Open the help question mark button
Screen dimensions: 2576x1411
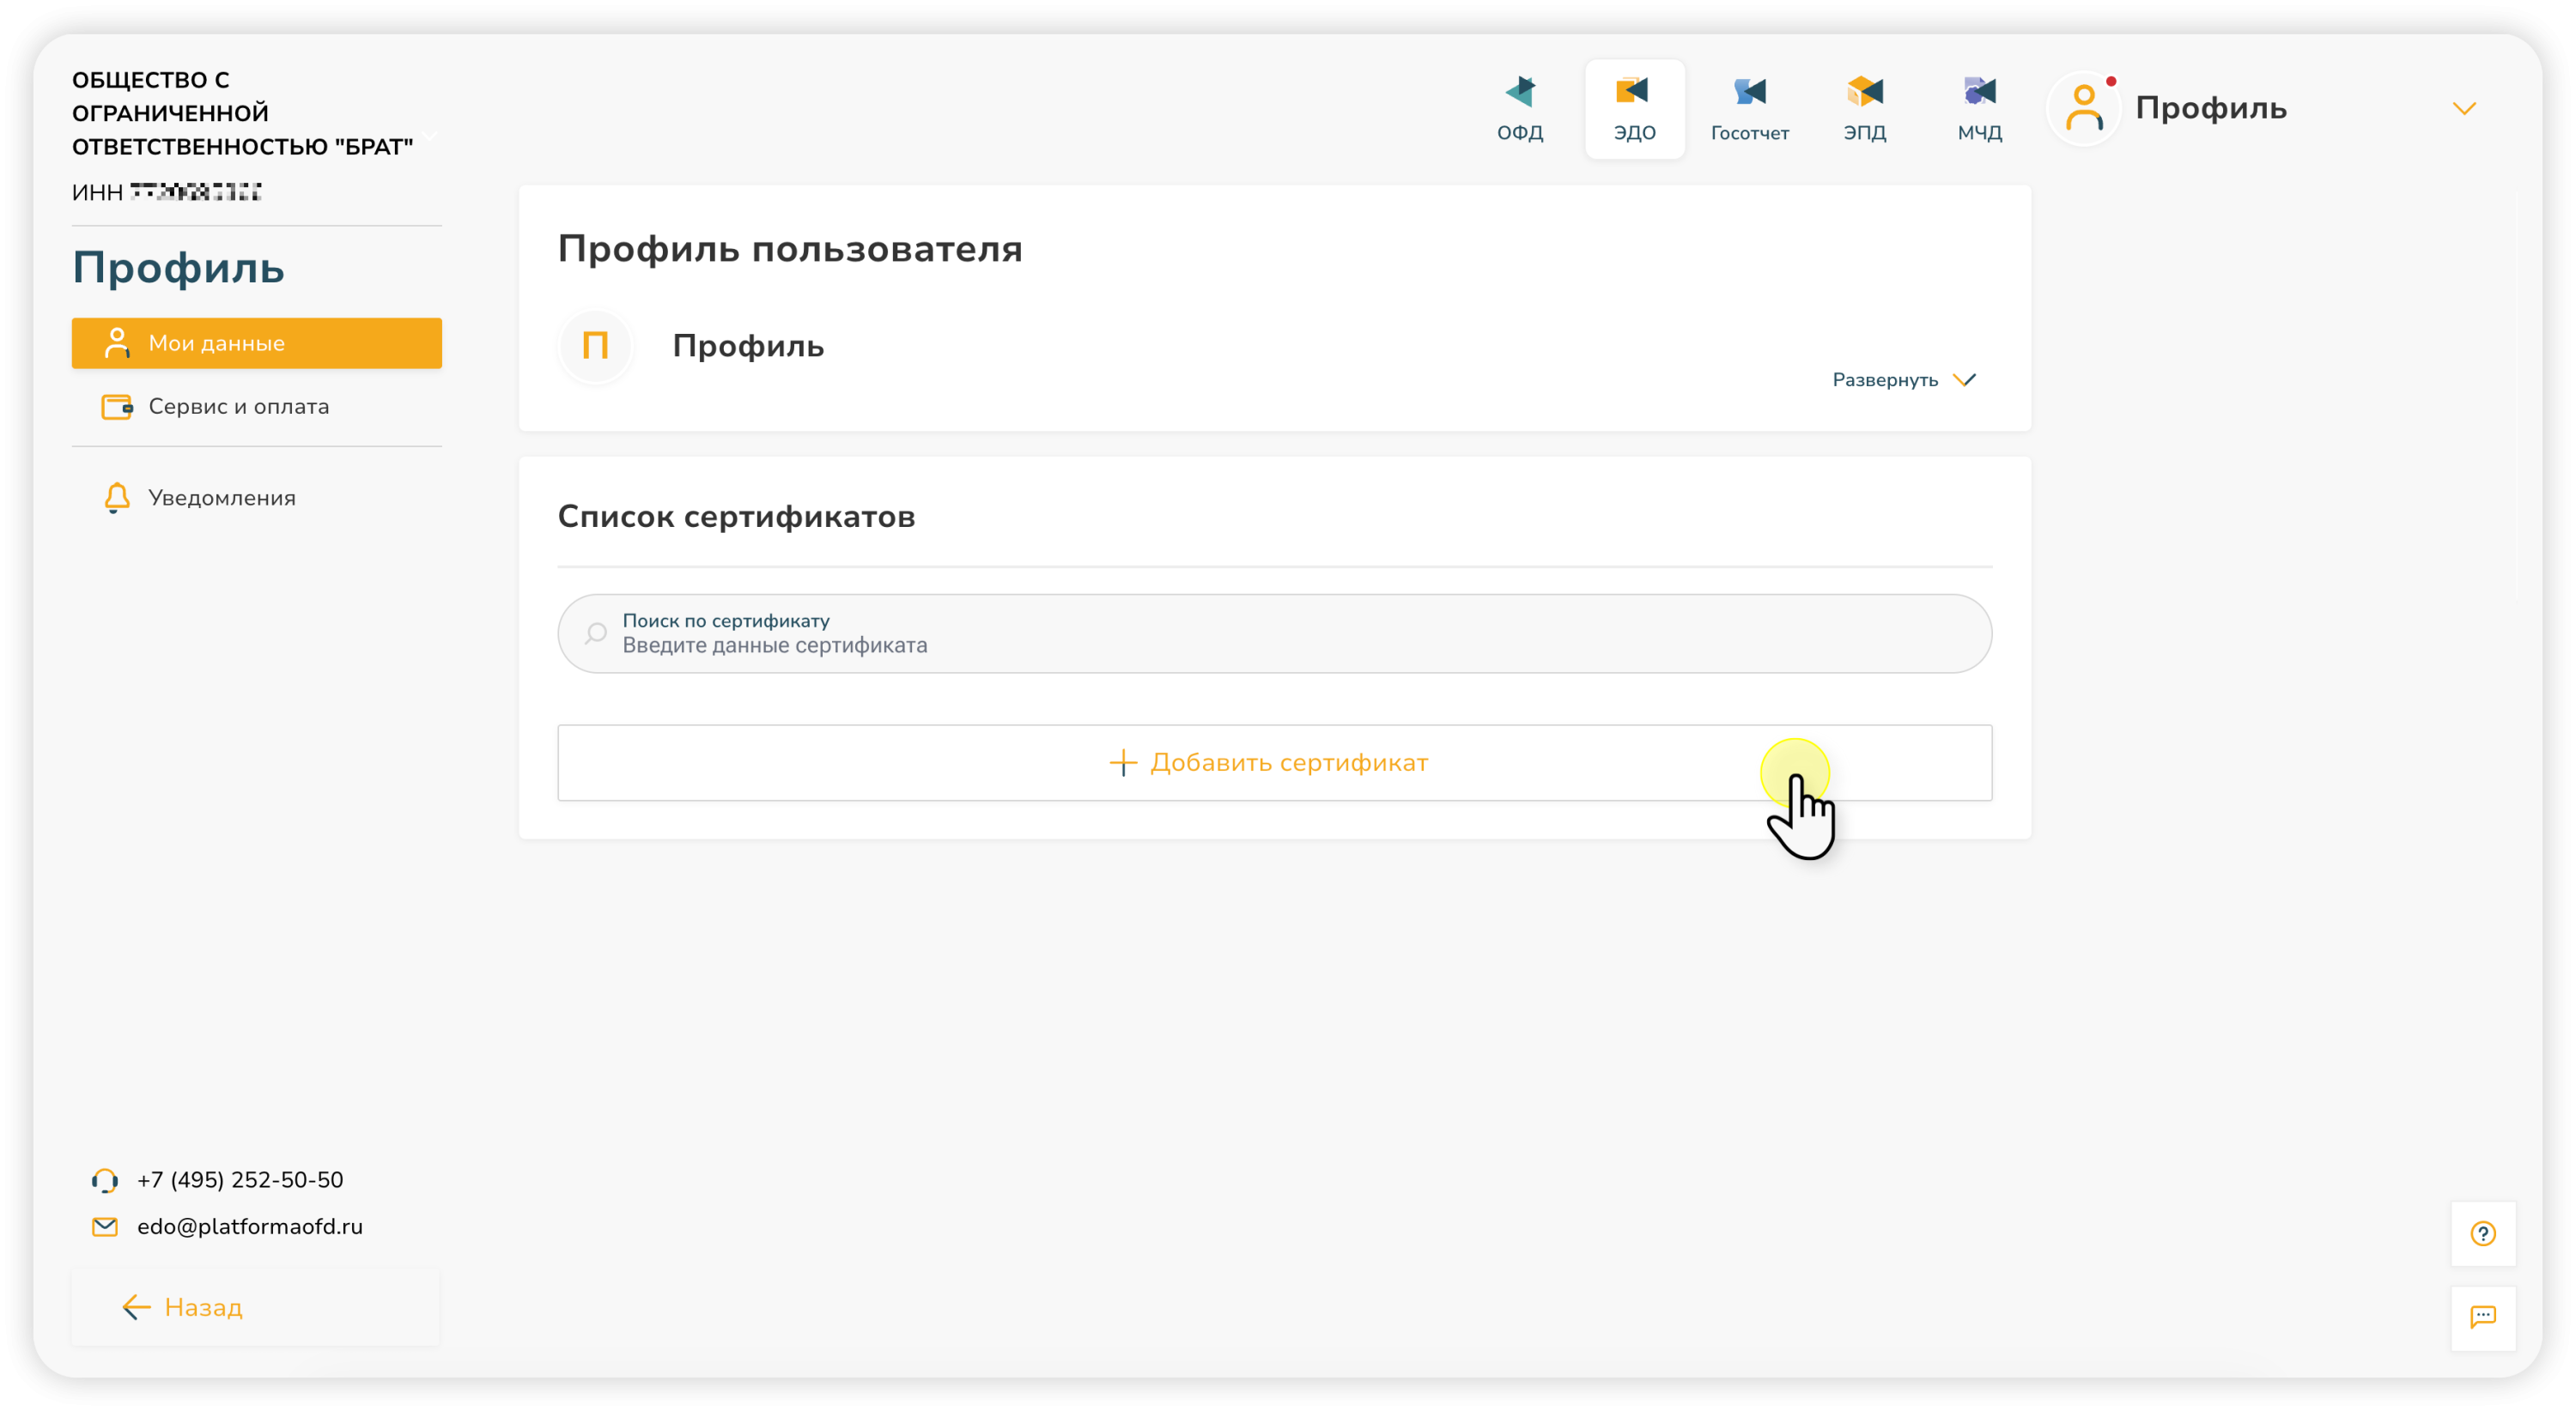2482,1233
